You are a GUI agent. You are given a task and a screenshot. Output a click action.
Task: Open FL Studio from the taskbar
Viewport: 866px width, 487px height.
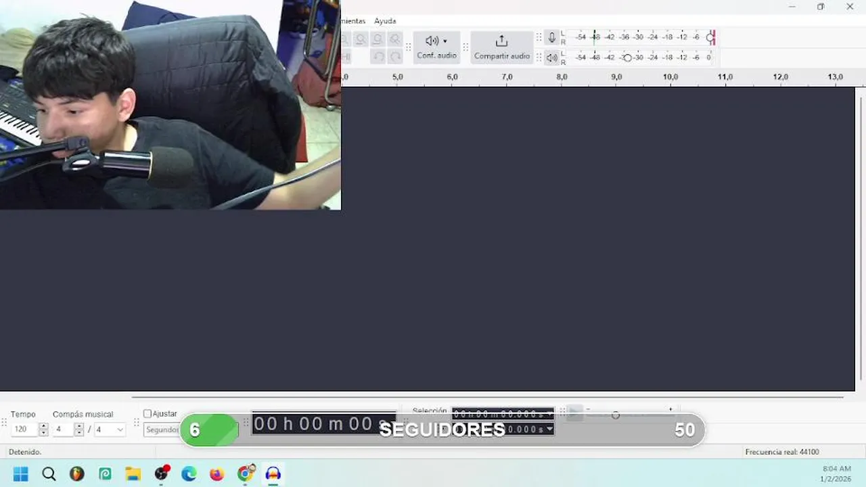77,473
